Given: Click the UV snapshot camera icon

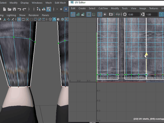Looking at the screenshot, I should click(x=111, y=15).
